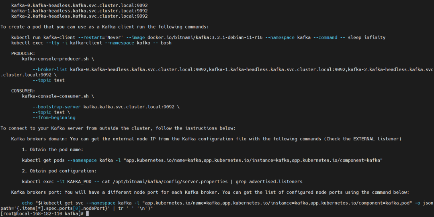Click the '--bootstrap-server' option
Viewport: 434px width, 217px height.
(57, 107)
